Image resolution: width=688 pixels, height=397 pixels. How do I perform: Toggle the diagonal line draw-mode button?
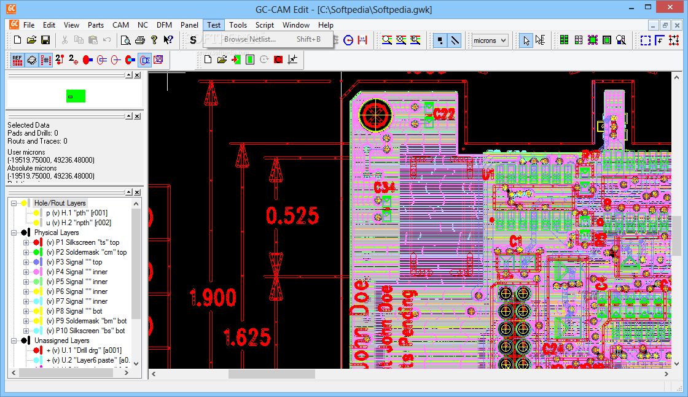[x=455, y=40]
